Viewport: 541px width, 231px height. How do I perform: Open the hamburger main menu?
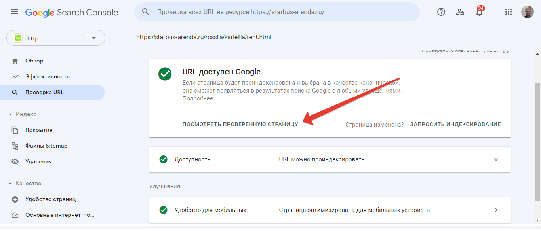pos(14,12)
